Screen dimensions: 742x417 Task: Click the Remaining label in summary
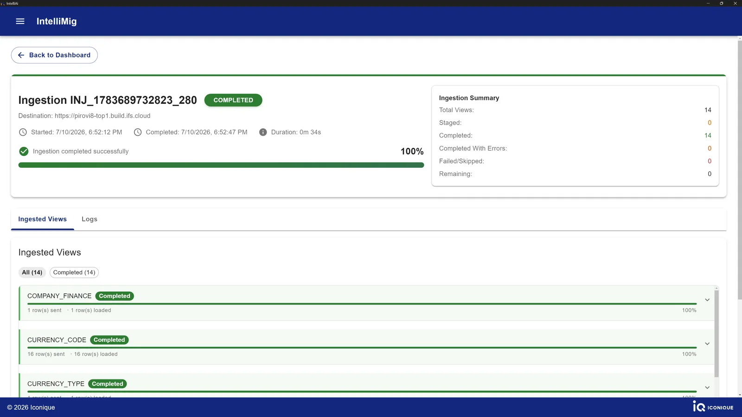455,174
